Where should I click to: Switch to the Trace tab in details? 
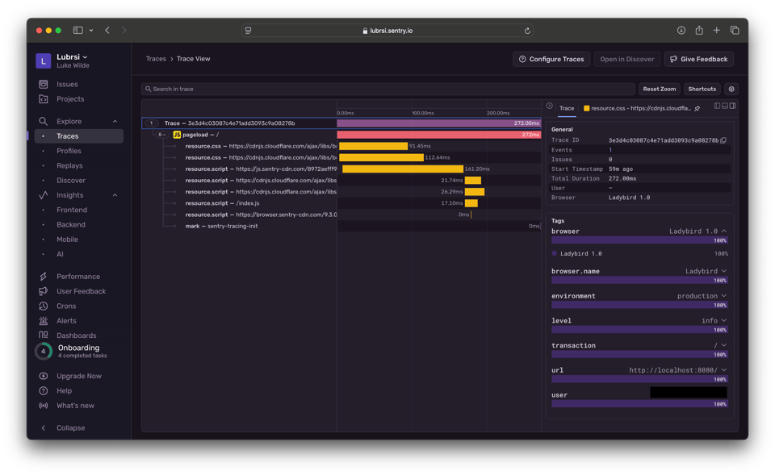[x=567, y=108]
